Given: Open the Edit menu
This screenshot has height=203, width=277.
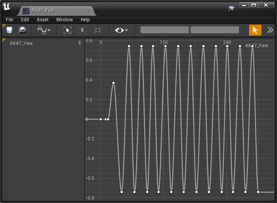Looking at the screenshot, I should point(25,20).
